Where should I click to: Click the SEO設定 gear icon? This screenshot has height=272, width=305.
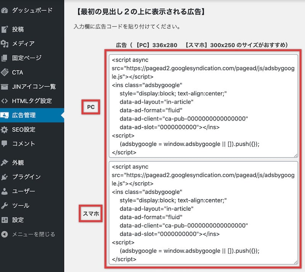4,130
